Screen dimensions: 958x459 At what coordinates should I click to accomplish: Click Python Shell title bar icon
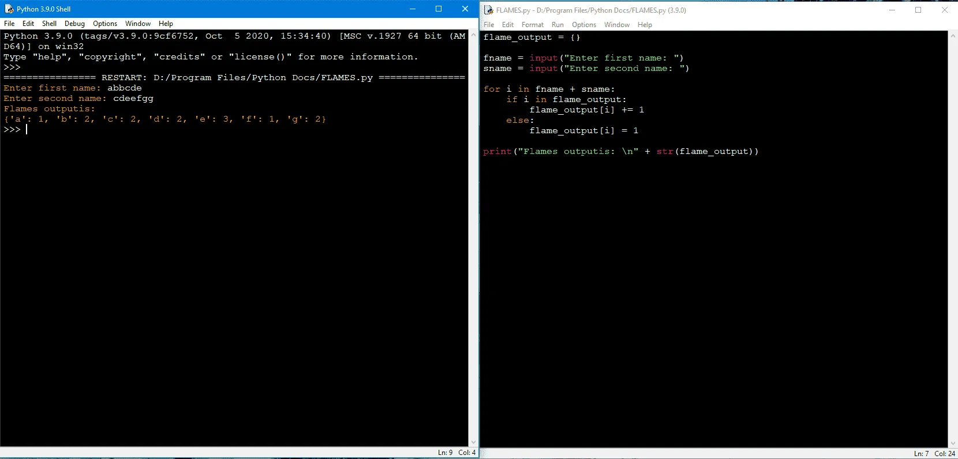point(9,9)
